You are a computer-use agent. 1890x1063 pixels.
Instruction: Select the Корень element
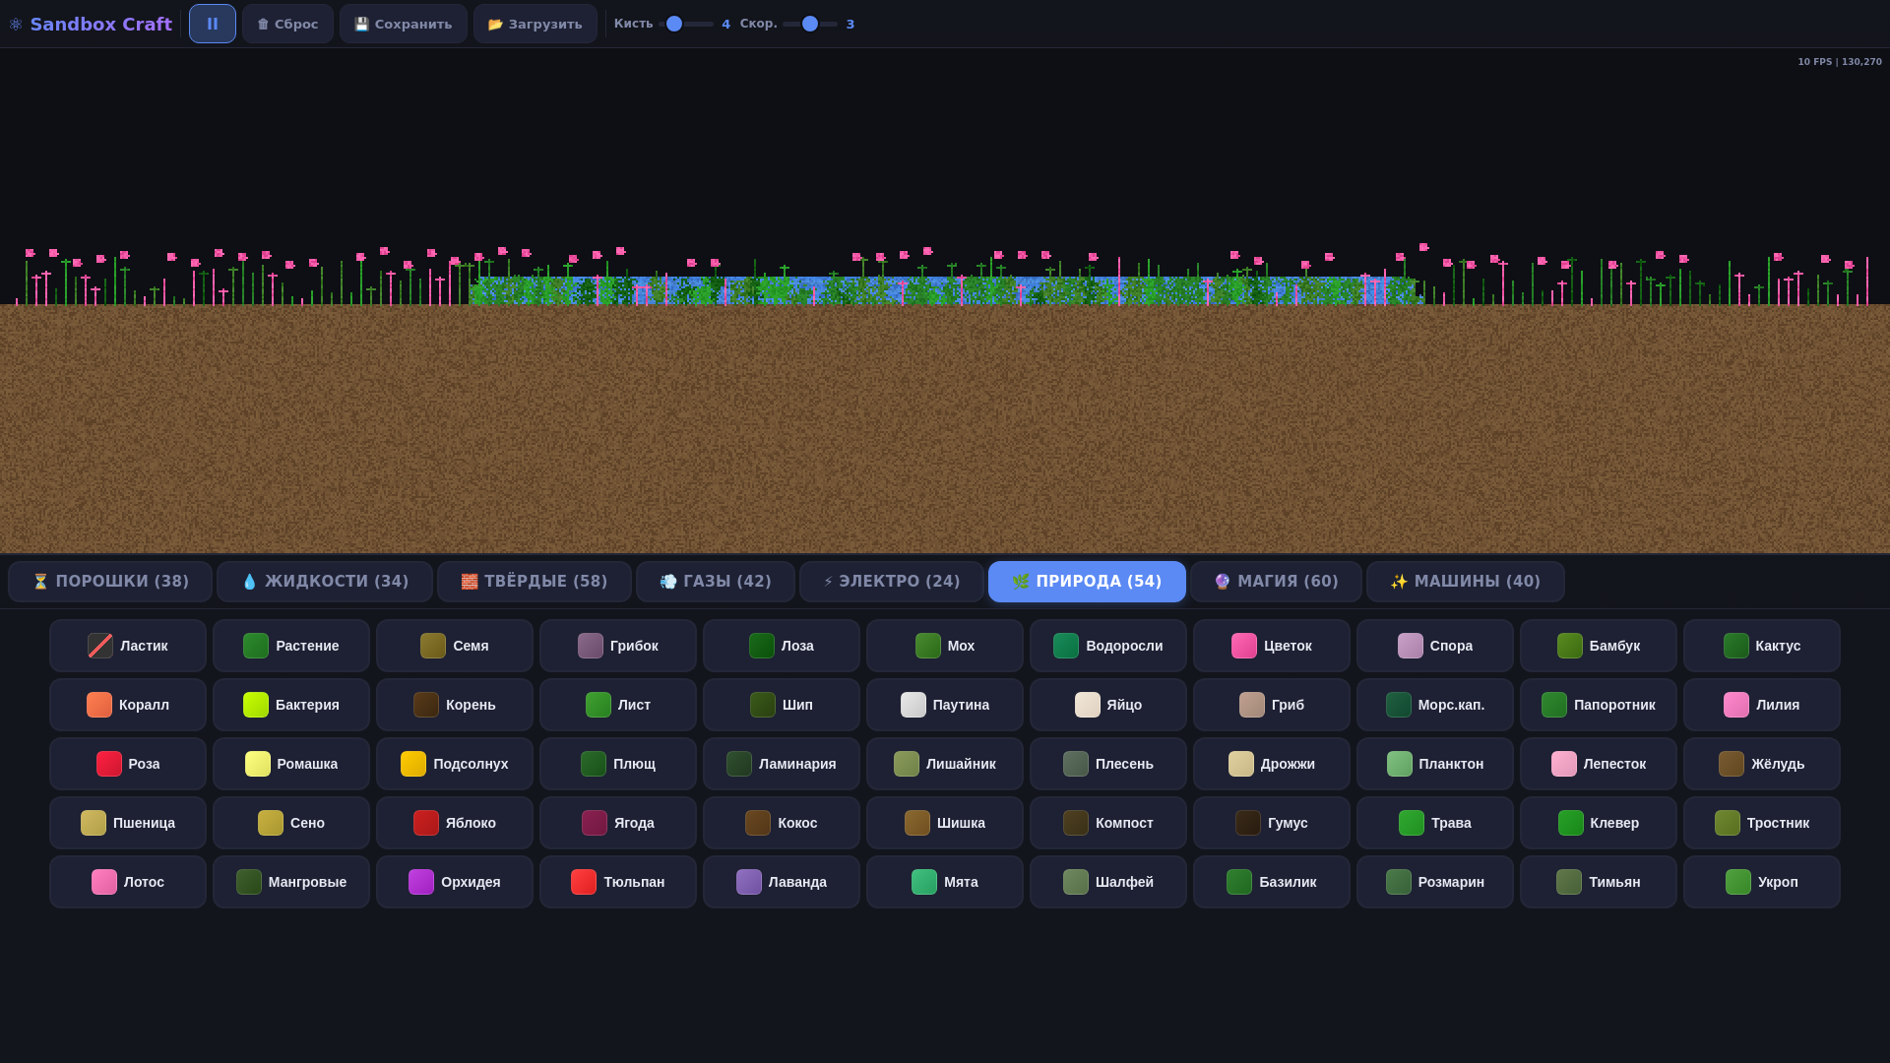(455, 705)
